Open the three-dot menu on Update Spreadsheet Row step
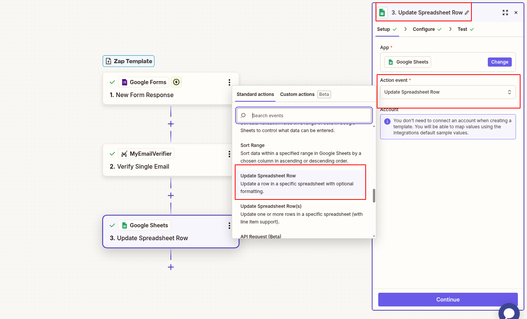Image resolution: width=527 pixels, height=319 pixels. coord(229,225)
